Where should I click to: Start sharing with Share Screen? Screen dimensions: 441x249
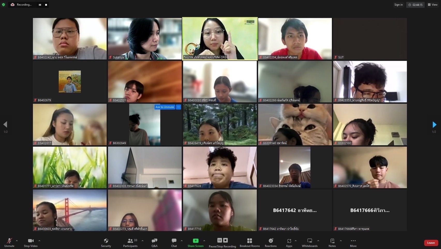click(196, 243)
